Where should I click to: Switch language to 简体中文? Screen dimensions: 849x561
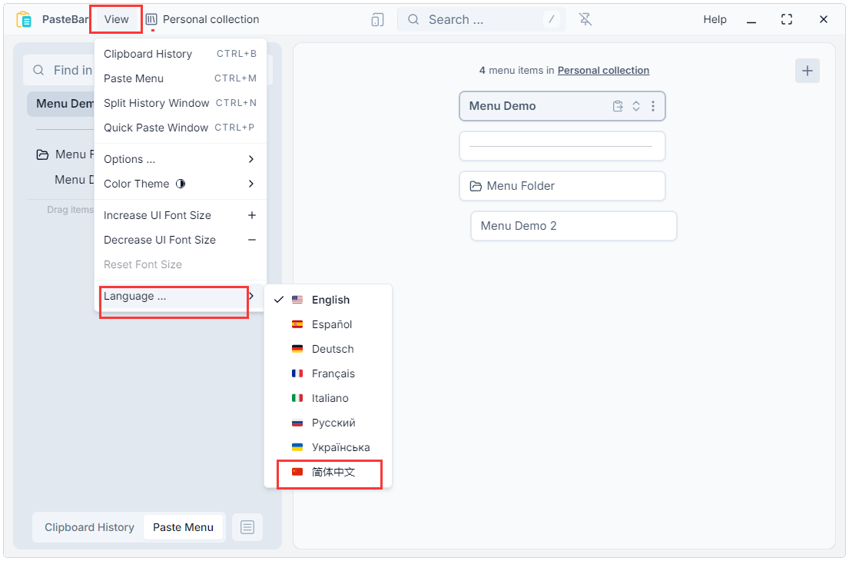pyautogui.click(x=333, y=472)
